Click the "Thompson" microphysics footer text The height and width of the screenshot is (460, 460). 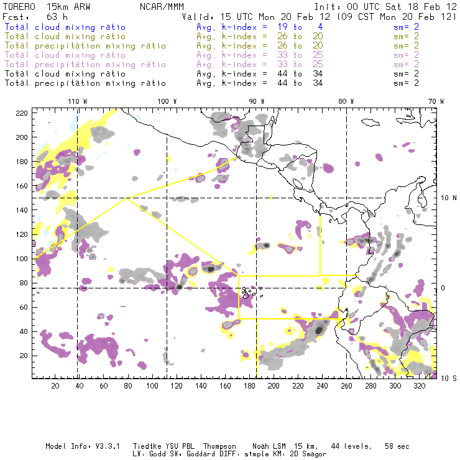point(219,446)
